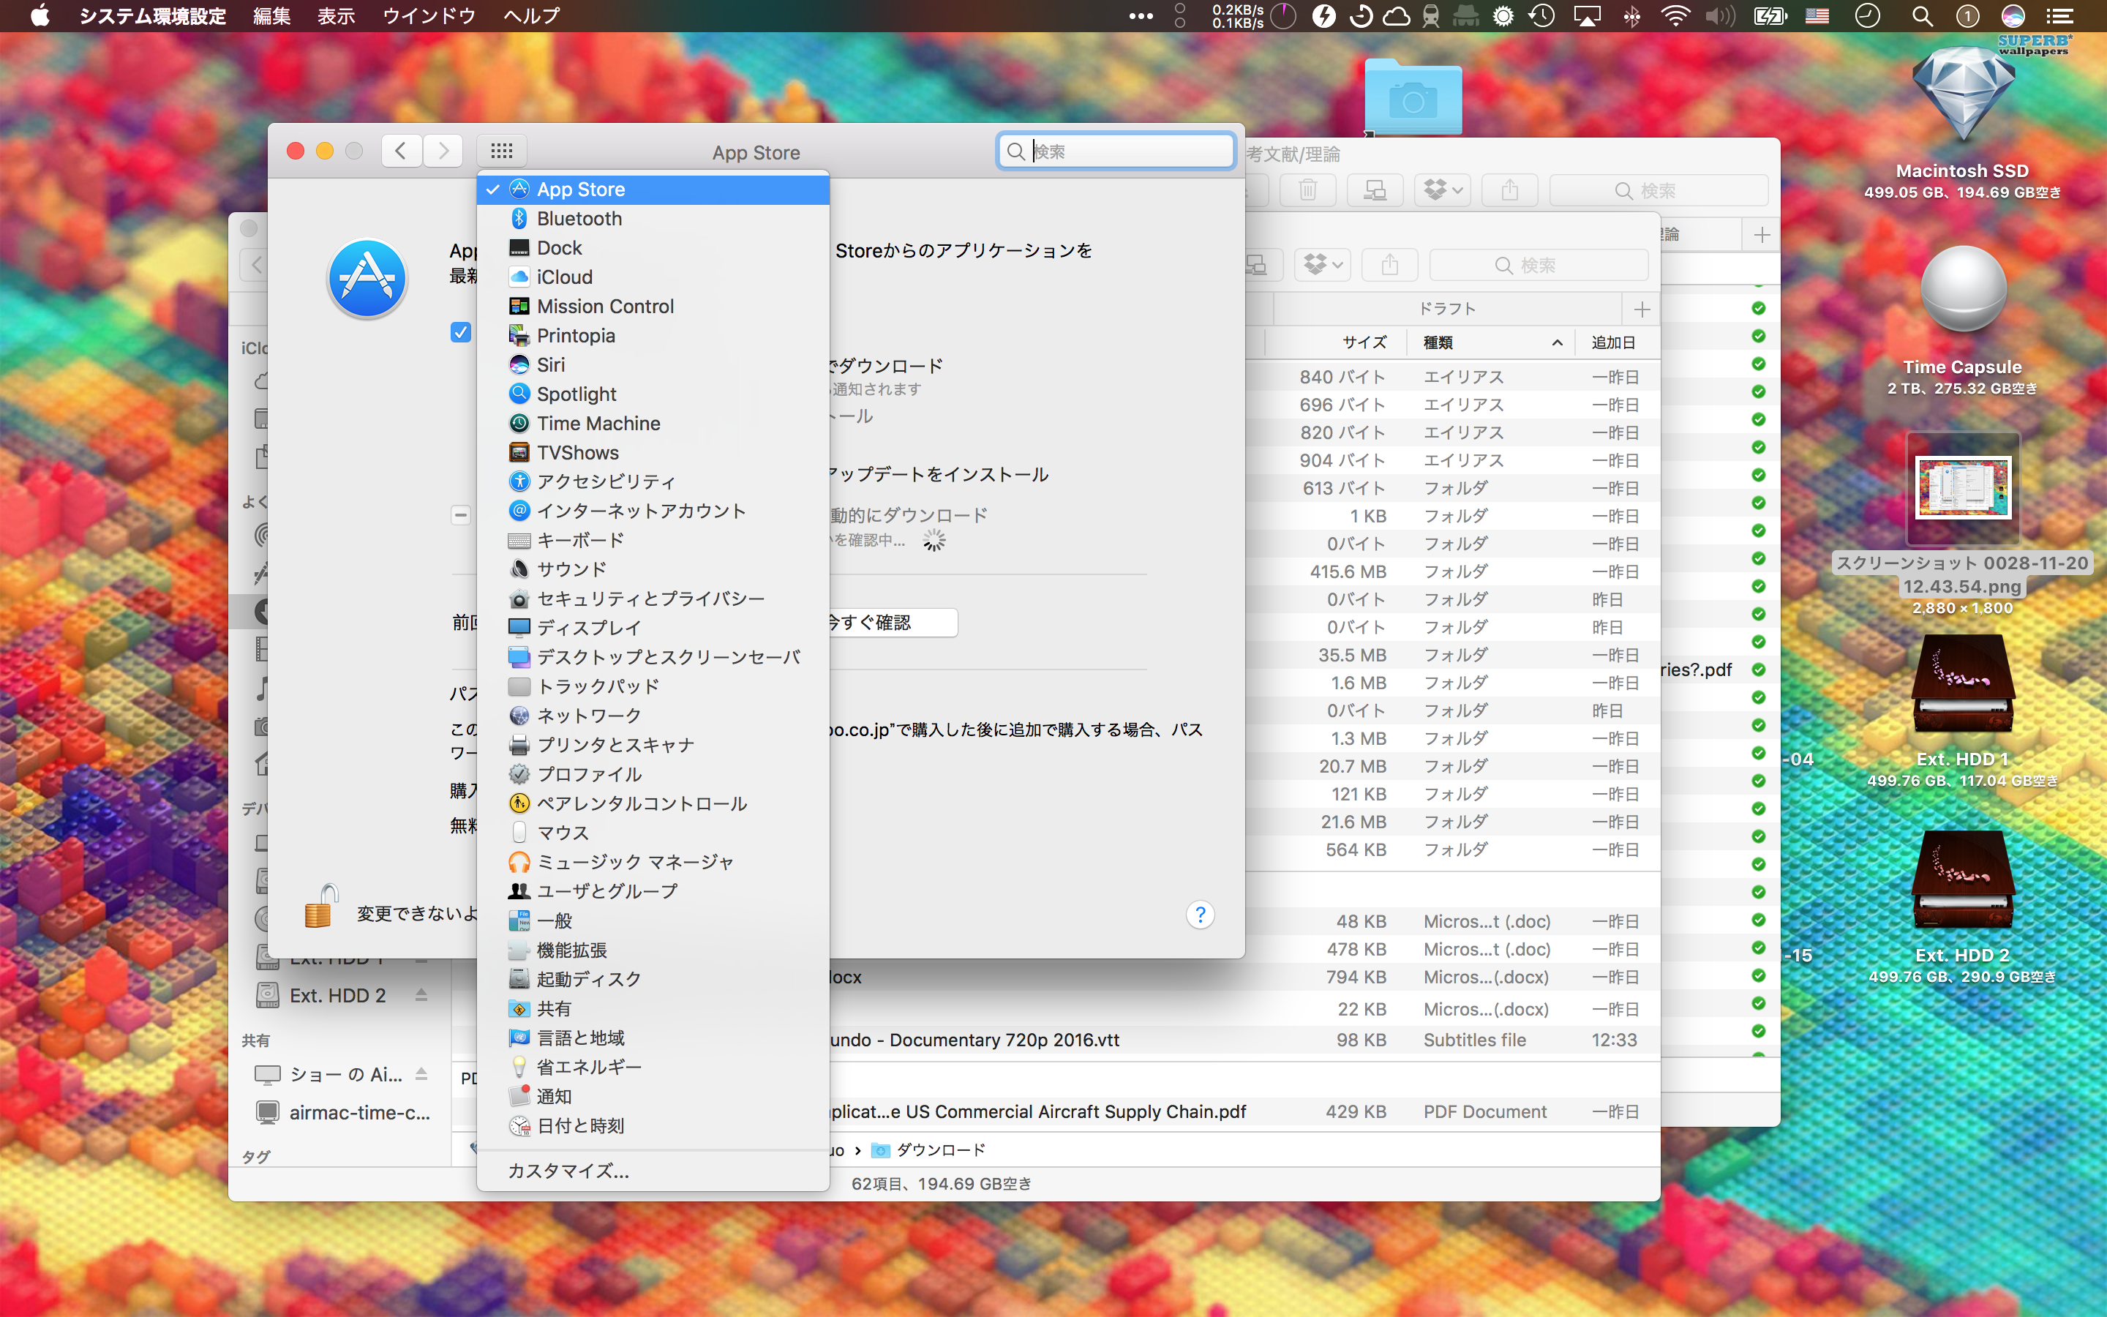Click the share icon in rear Finder toolbar
Screen dimensions: 2107x1317
pos(1510,190)
